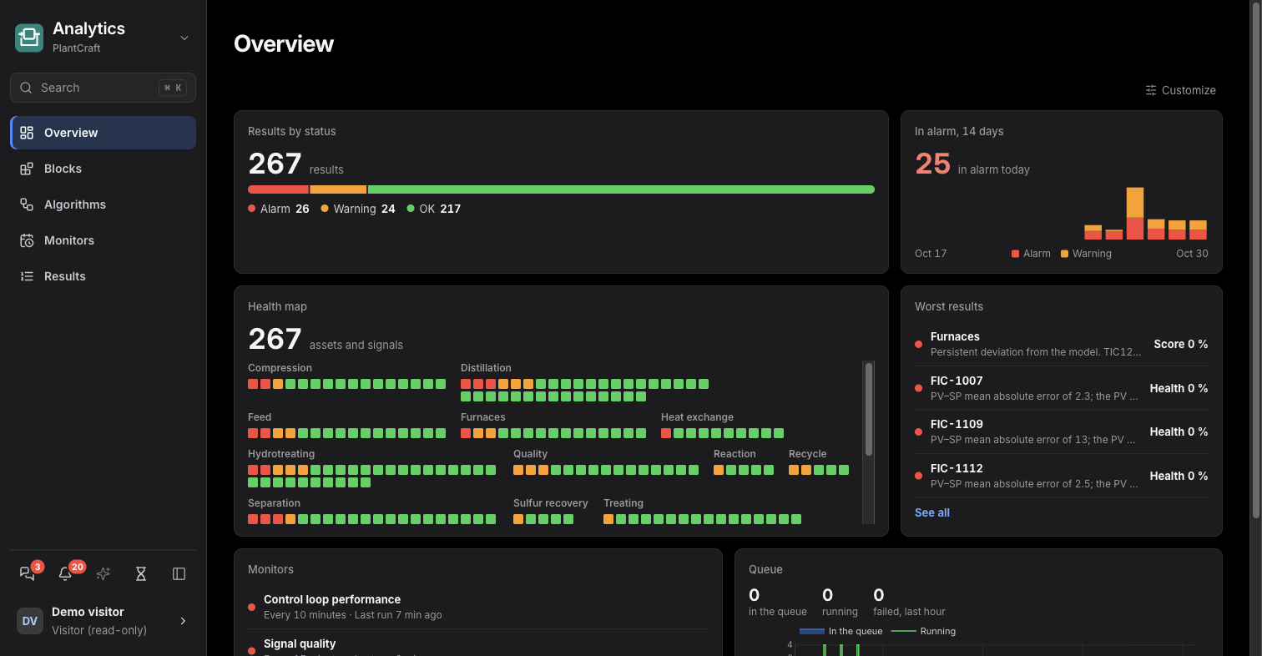Image resolution: width=1262 pixels, height=656 pixels.
Task: Open the FIC-1112 result entry
Action: [x=1062, y=476]
